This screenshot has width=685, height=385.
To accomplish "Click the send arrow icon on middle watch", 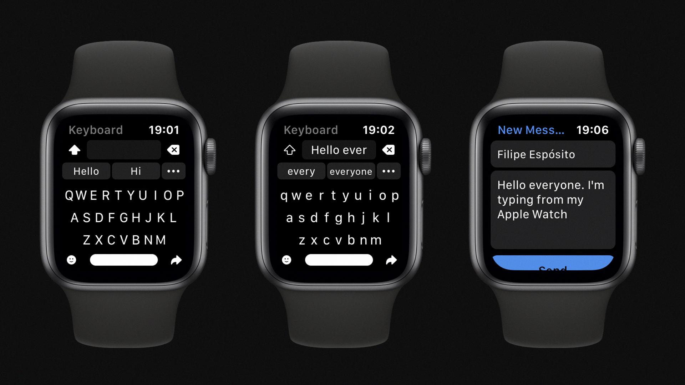I will pyautogui.click(x=391, y=261).
